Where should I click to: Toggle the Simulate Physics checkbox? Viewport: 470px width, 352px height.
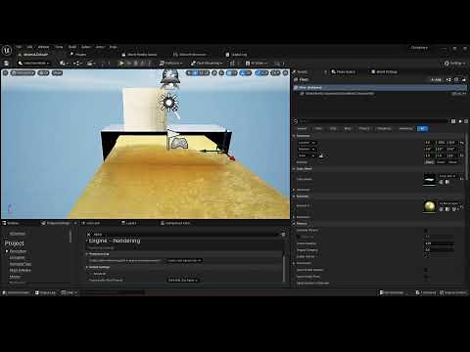point(426,231)
